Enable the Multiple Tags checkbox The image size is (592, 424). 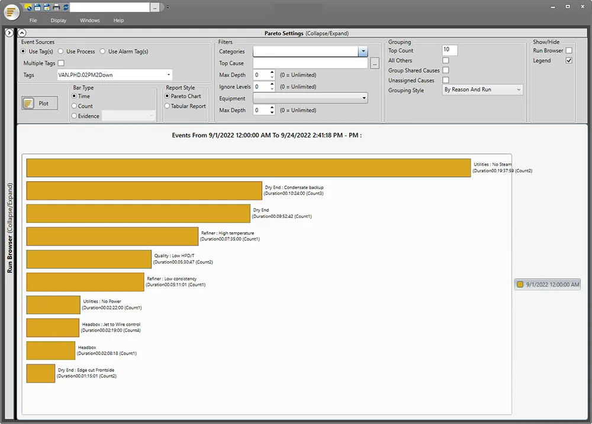(61, 63)
